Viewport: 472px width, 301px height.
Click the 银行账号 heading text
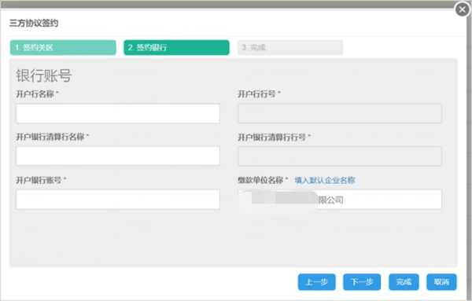(44, 75)
